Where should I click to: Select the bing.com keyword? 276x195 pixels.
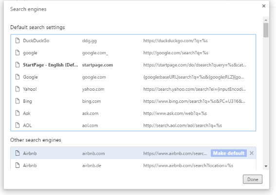pos(92,101)
